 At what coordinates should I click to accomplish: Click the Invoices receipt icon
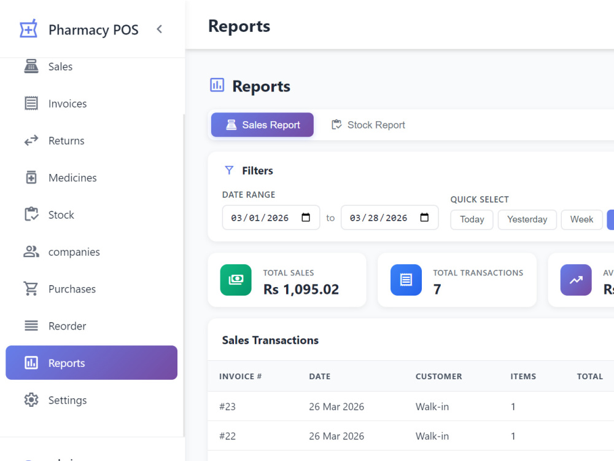[31, 103]
